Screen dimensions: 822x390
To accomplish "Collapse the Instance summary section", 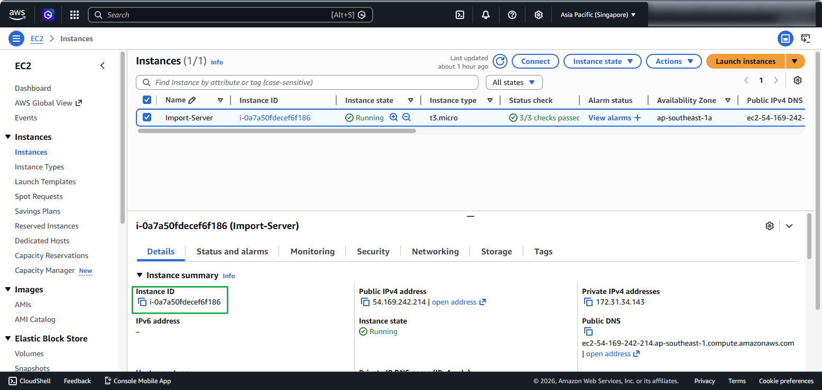I will tap(140, 275).
